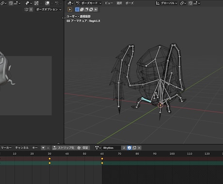This screenshot has width=223, height=184.
Task: Open the ビュー menu in the right viewport
Action: click(109, 3)
